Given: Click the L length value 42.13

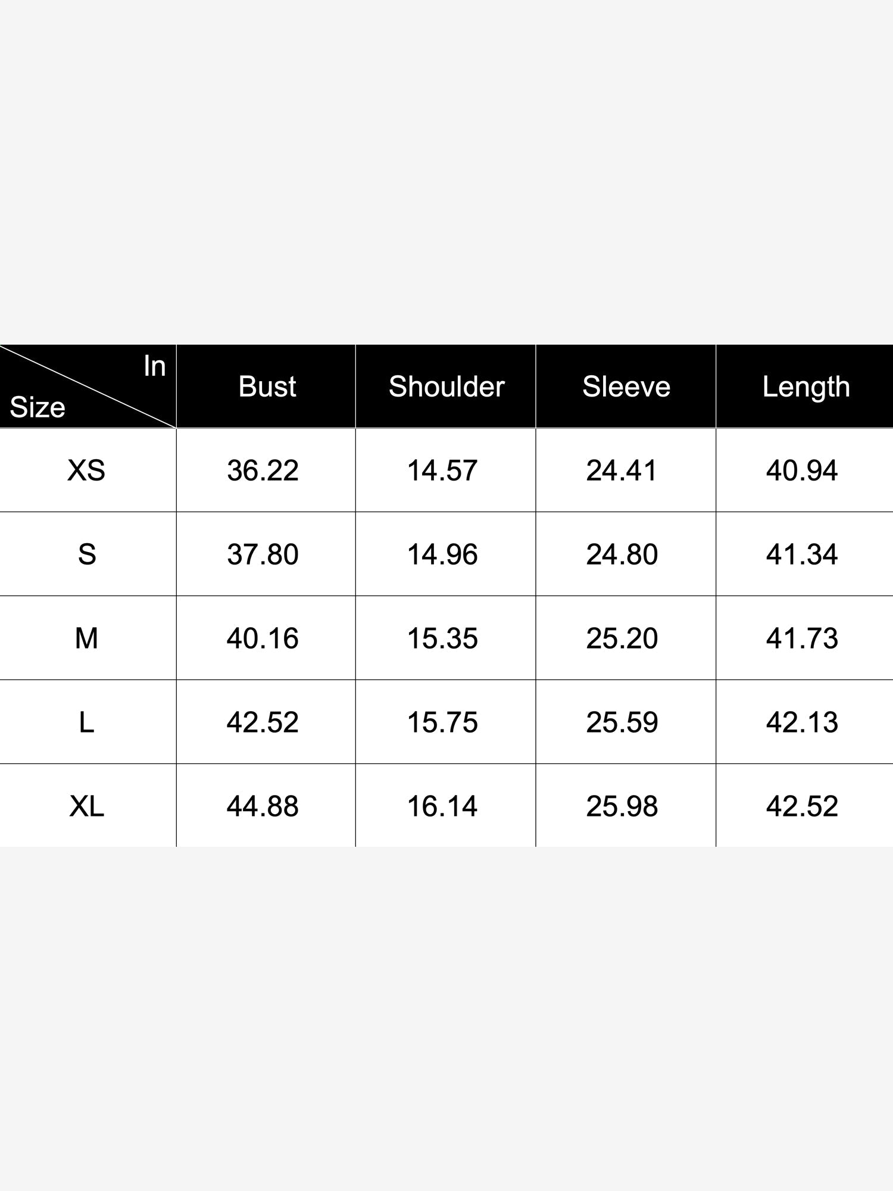Looking at the screenshot, I should pyautogui.click(x=802, y=722).
